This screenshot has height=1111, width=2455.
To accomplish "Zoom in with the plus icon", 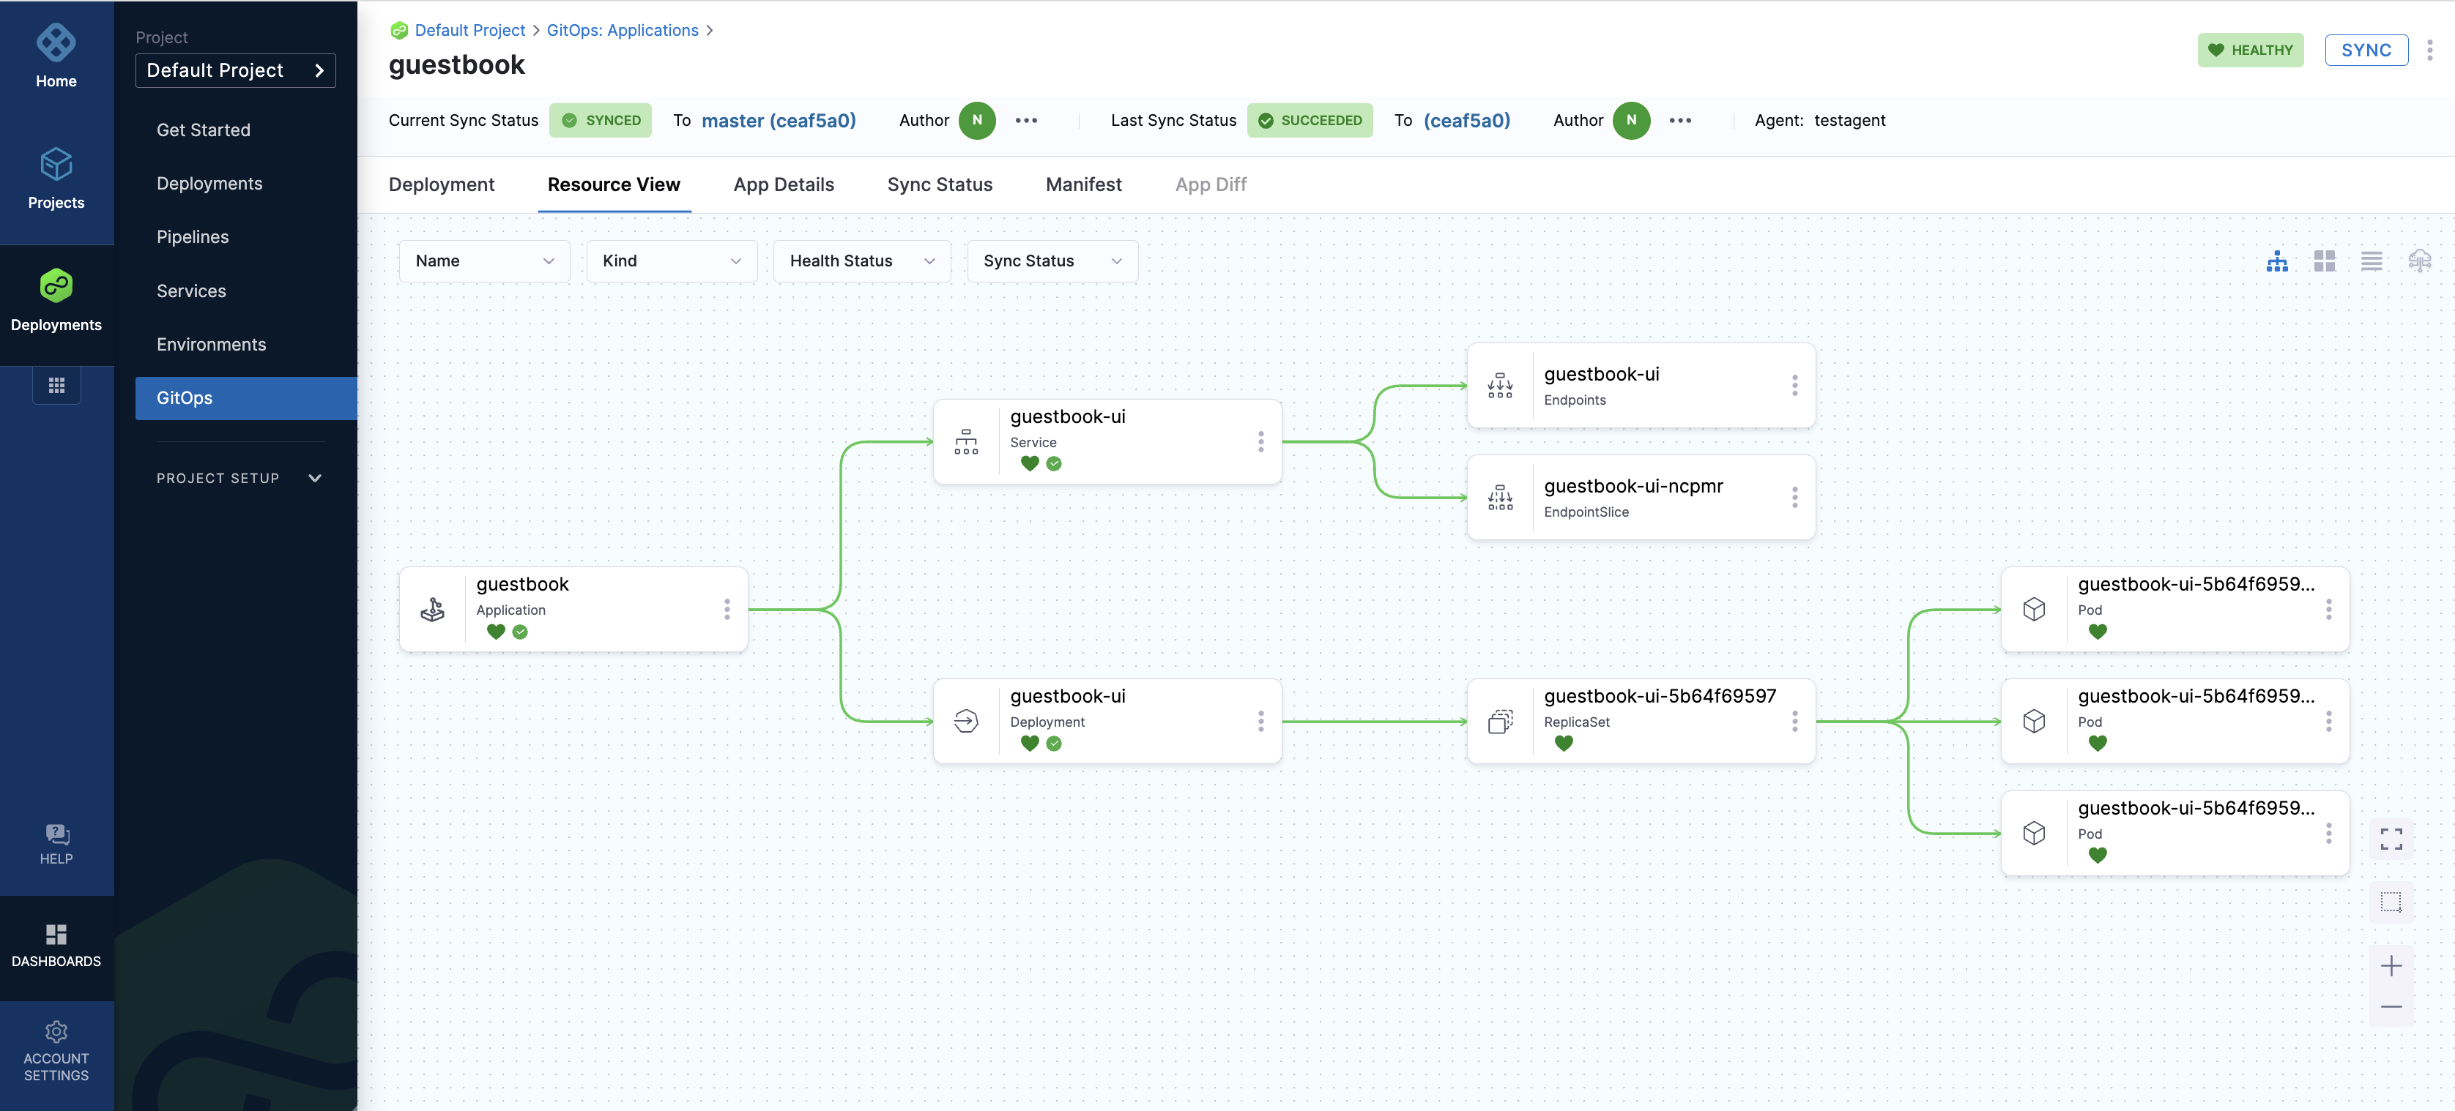I will pyautogui.click(x=2391, y=966).
